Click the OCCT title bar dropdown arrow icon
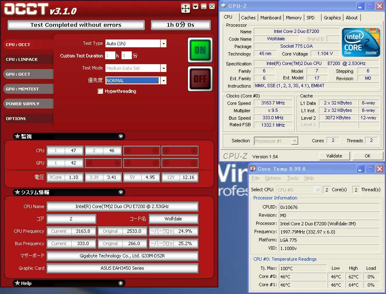Image resolution: width=386 pixels, height=294 pixels. [x=195, y=7]
